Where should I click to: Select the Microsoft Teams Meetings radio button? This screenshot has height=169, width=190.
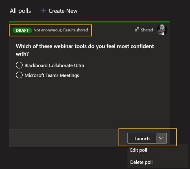tap(19, 75)
